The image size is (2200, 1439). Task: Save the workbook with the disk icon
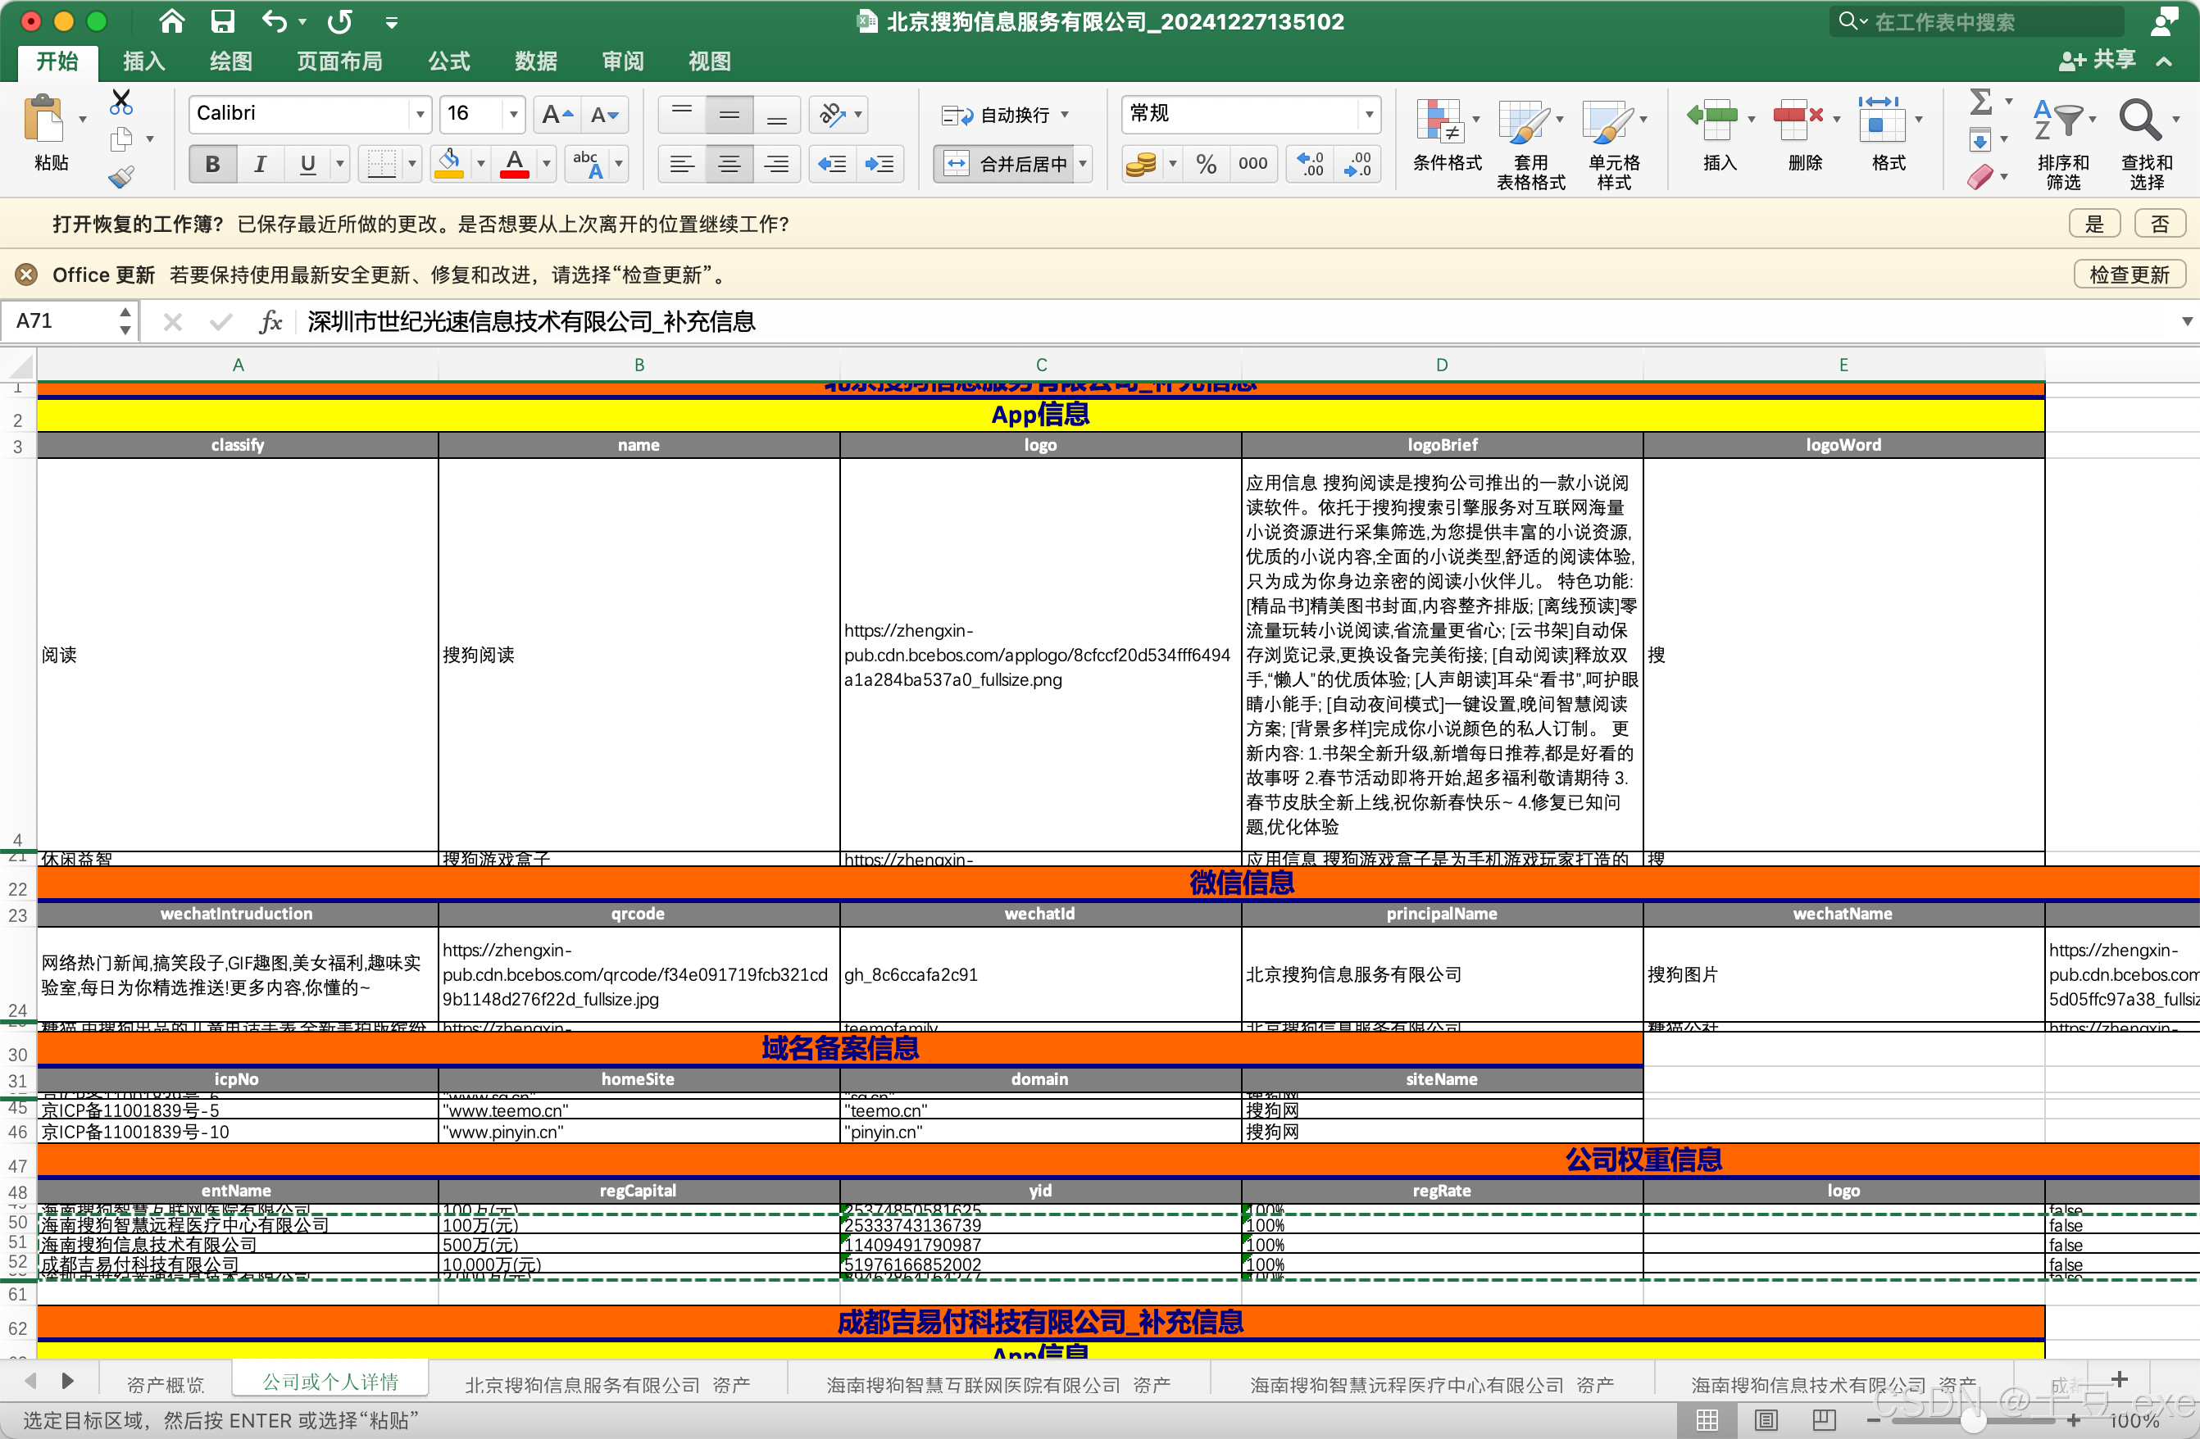pyautogui.click(x=223, y=21)
